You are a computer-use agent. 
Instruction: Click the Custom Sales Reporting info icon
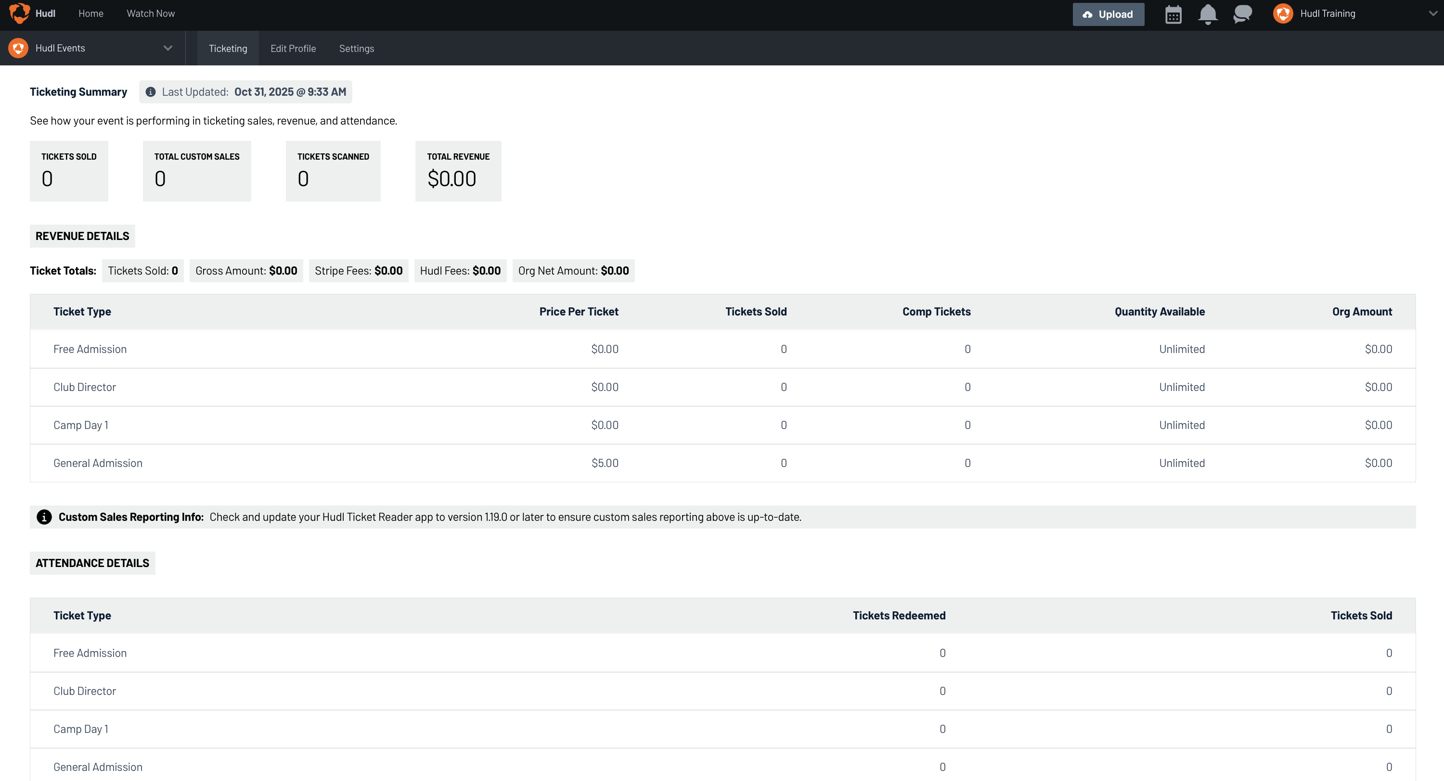point(44,517)
